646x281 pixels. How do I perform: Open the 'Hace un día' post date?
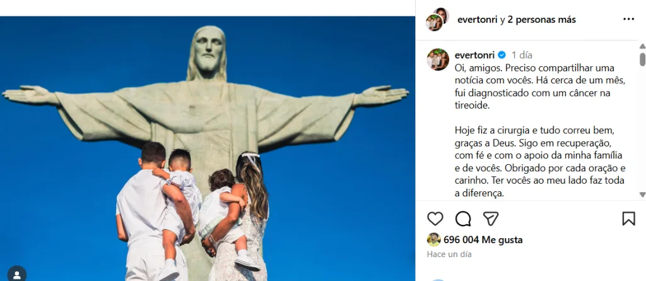(x=449, y=254)
